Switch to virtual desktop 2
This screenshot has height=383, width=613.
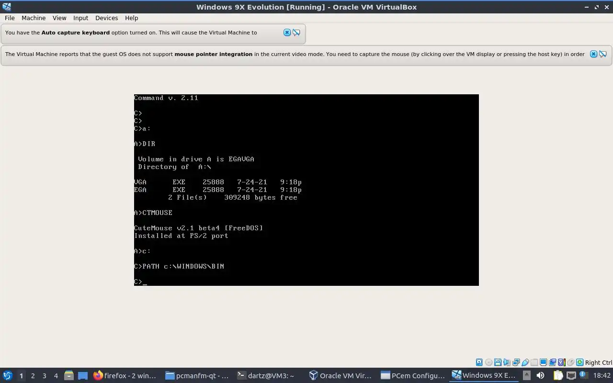33,376
